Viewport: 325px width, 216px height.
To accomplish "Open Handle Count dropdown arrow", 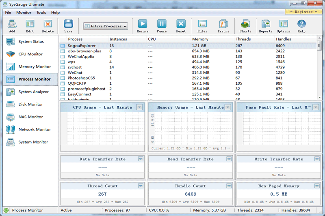I will pos(229,186).
